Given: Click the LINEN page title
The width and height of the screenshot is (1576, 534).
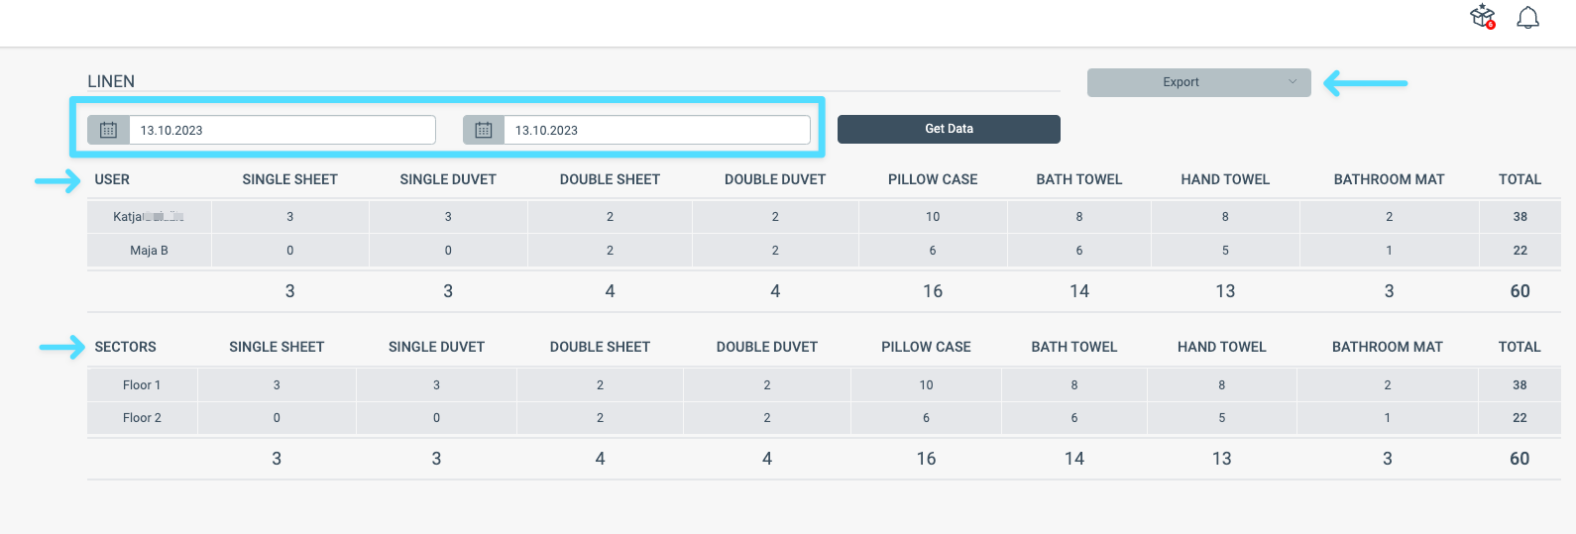Looking at the screenshot, I should coord(111,81).
